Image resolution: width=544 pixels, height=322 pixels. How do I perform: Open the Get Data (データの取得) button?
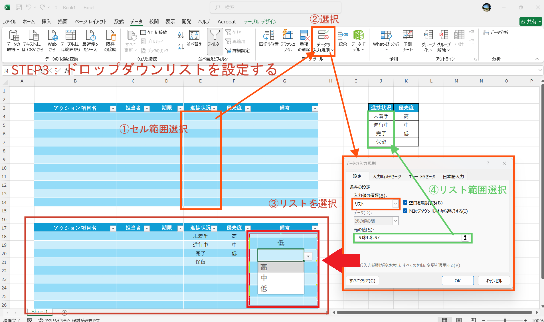[13, 41]
